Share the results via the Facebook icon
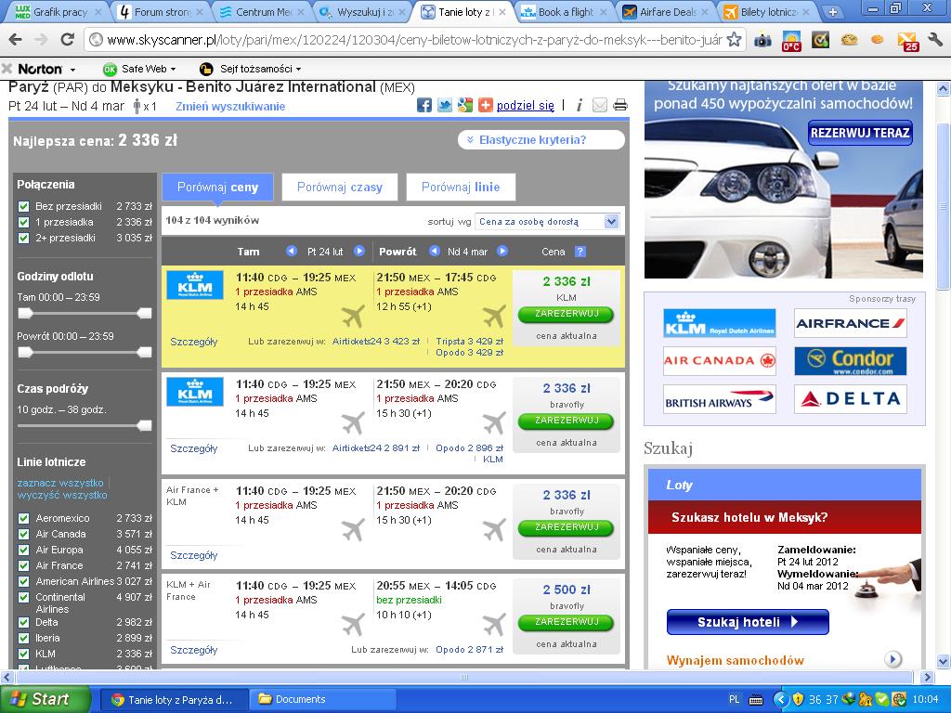The width and height of the screenshot is (951, 713). pos(424,105)
